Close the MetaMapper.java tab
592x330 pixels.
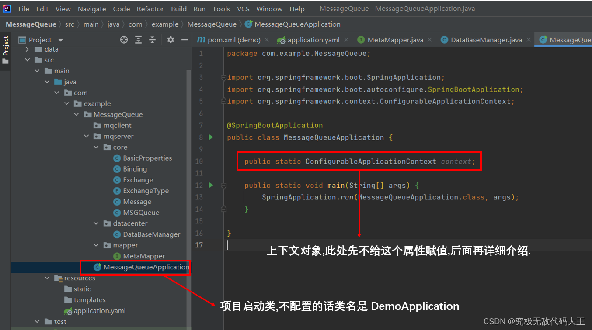(x=430, y=40)
